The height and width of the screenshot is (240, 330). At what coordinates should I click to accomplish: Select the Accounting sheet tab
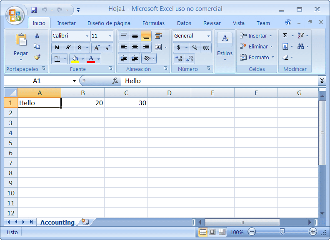[57, 222]
